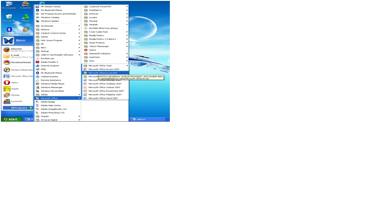378x212 pixels.
Task: Expand Microsoft Office Tools submenu
Action: click(x=106, y=66)
